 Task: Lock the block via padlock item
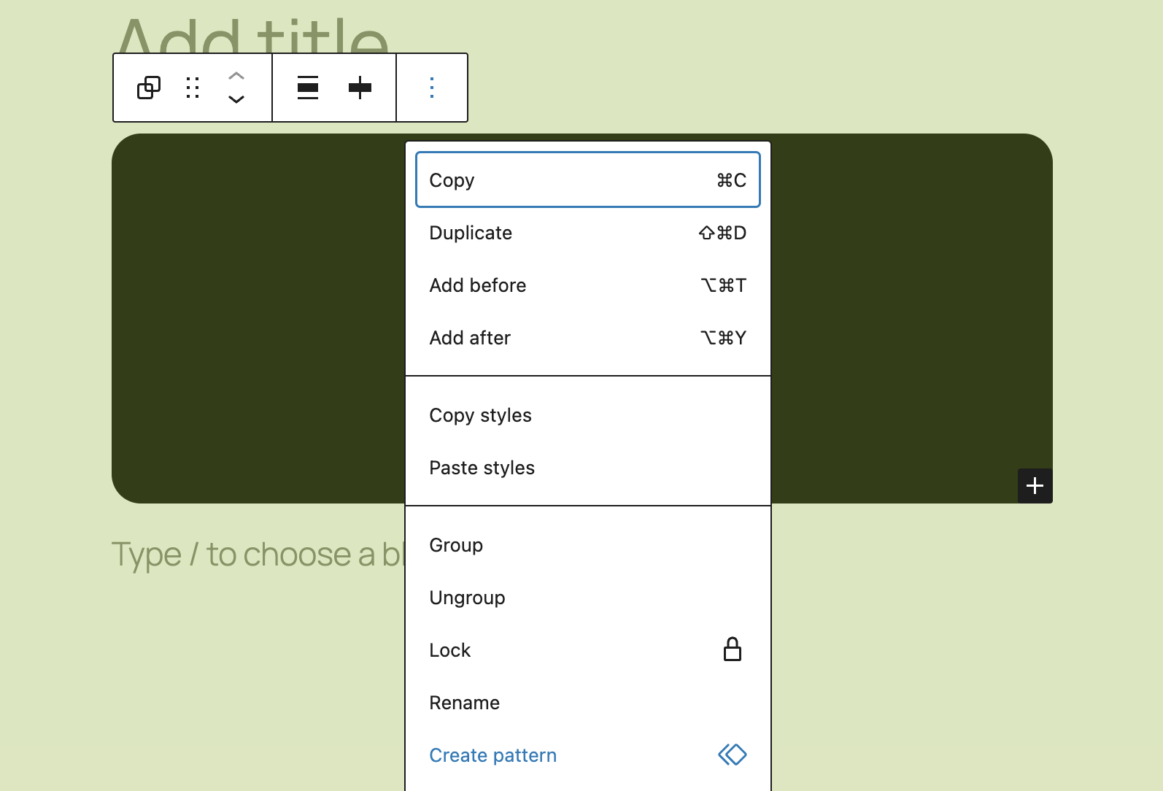tap(587, 650)
